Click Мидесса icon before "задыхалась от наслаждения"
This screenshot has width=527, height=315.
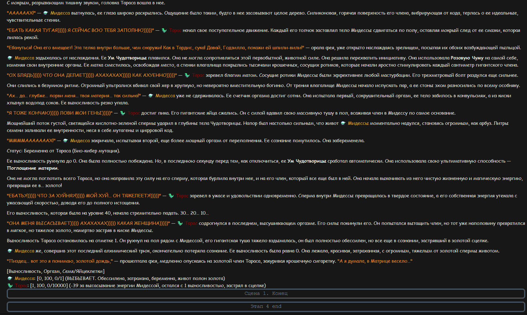(x=10, y=58)
